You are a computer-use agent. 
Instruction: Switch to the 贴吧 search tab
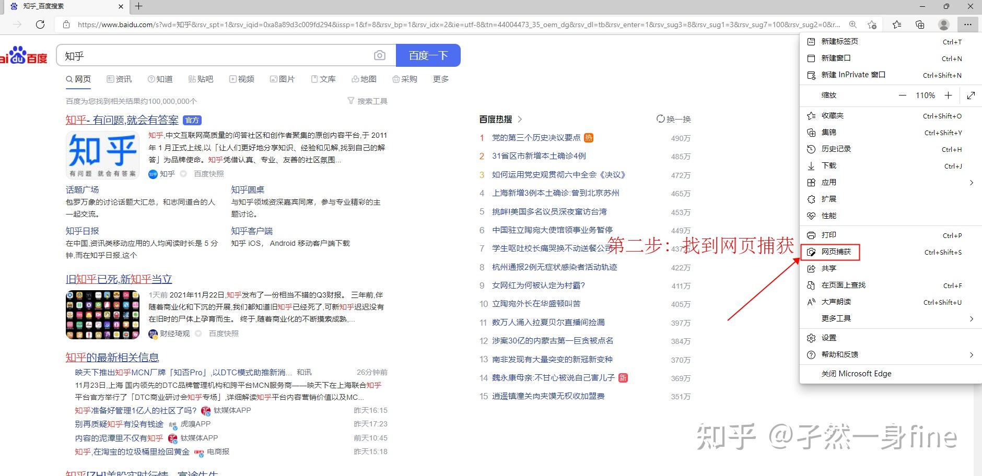[x=201, y=79]
